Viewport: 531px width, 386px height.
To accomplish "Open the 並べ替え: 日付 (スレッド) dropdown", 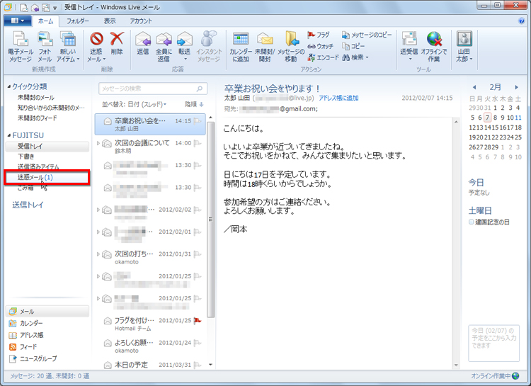I will [x=134, y=104].
